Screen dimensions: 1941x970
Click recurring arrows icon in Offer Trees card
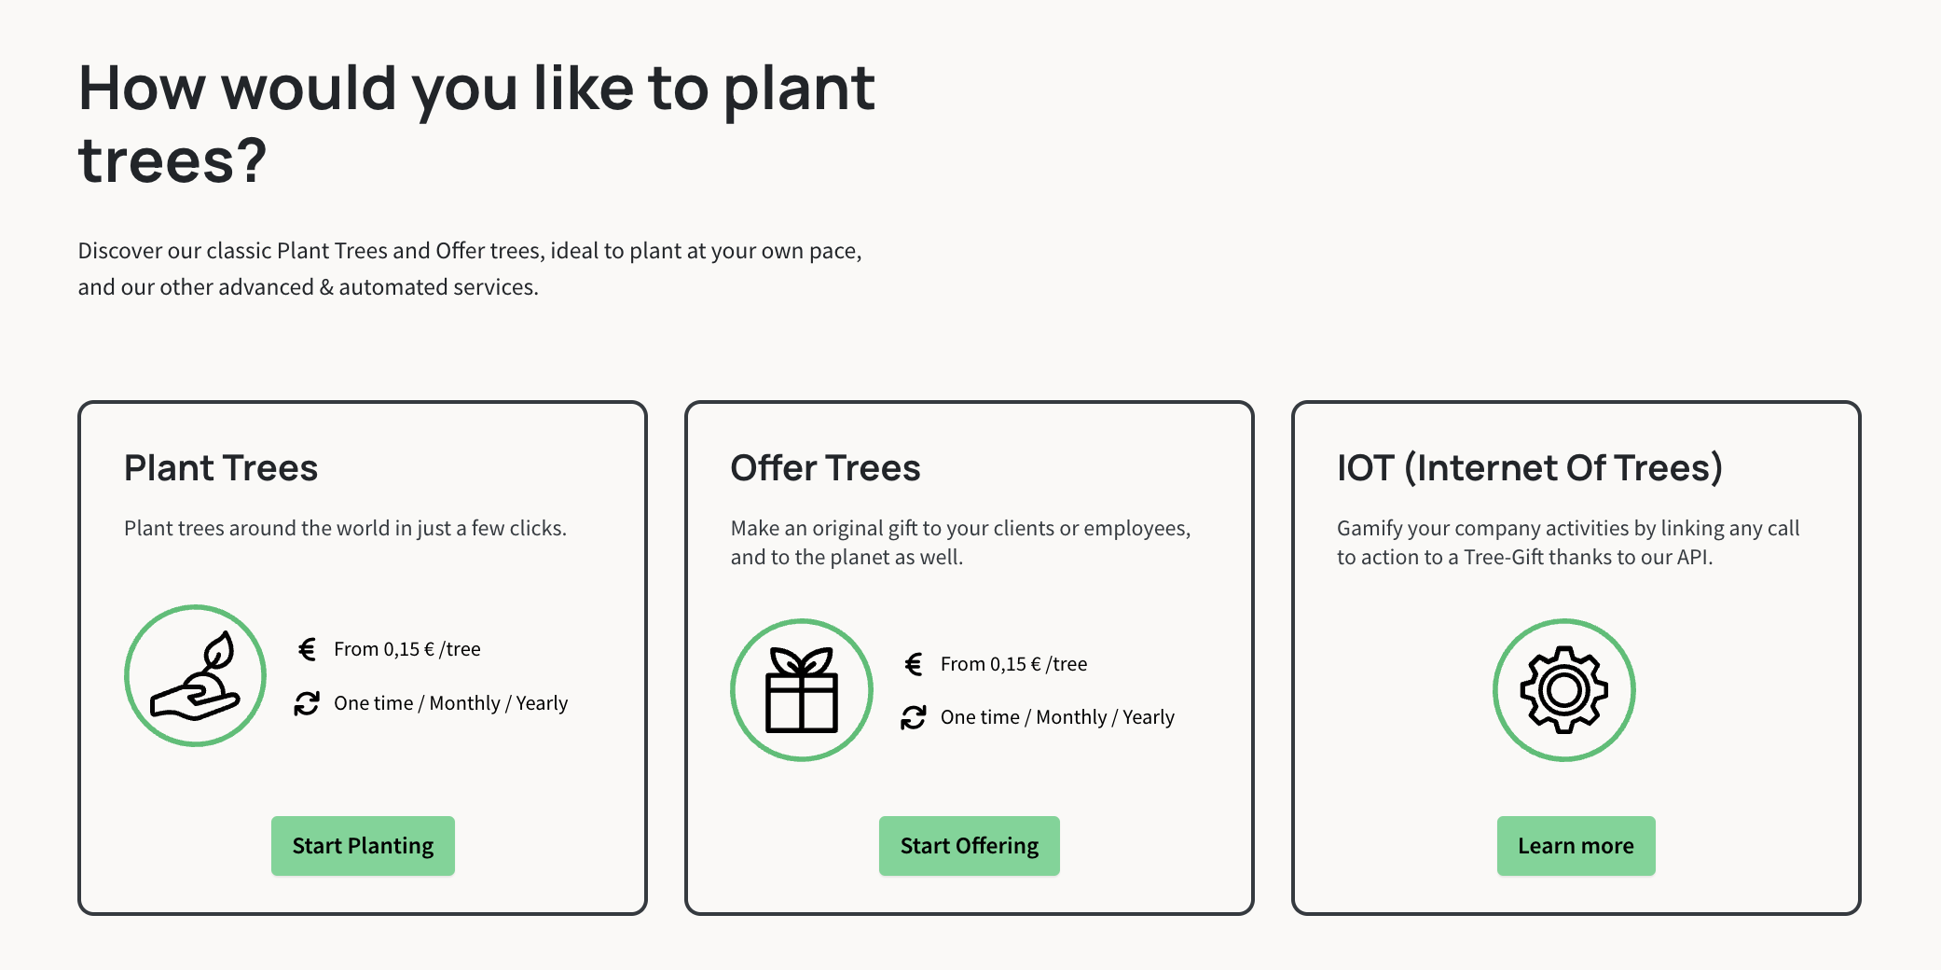(x=914, y=717)
